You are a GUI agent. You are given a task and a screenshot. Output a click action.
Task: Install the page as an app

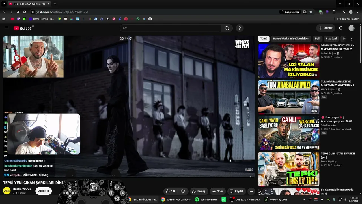click(305, 12)
